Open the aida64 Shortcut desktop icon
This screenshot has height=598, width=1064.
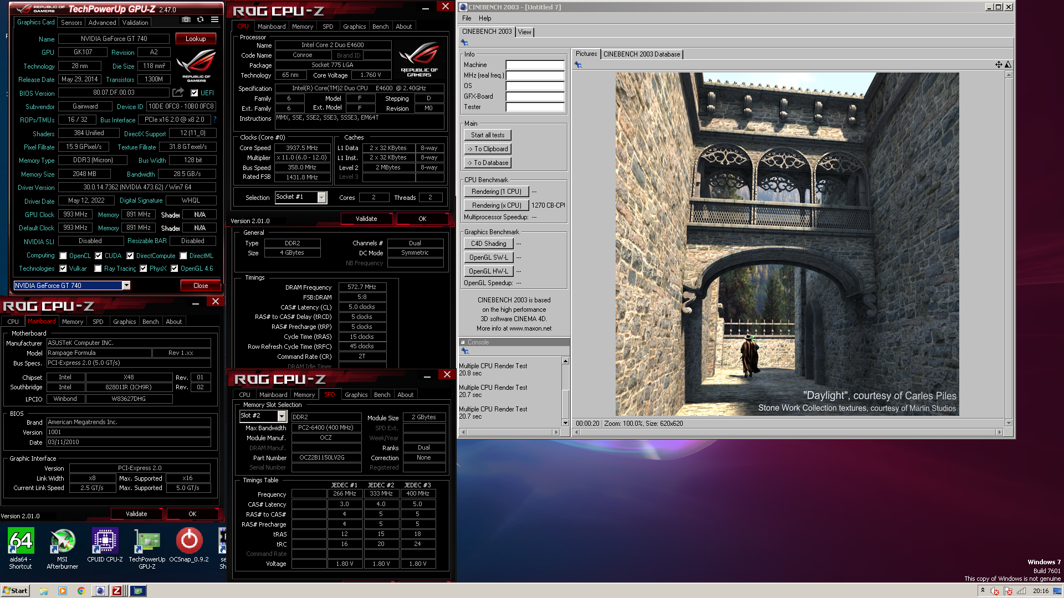click(21, 548)
